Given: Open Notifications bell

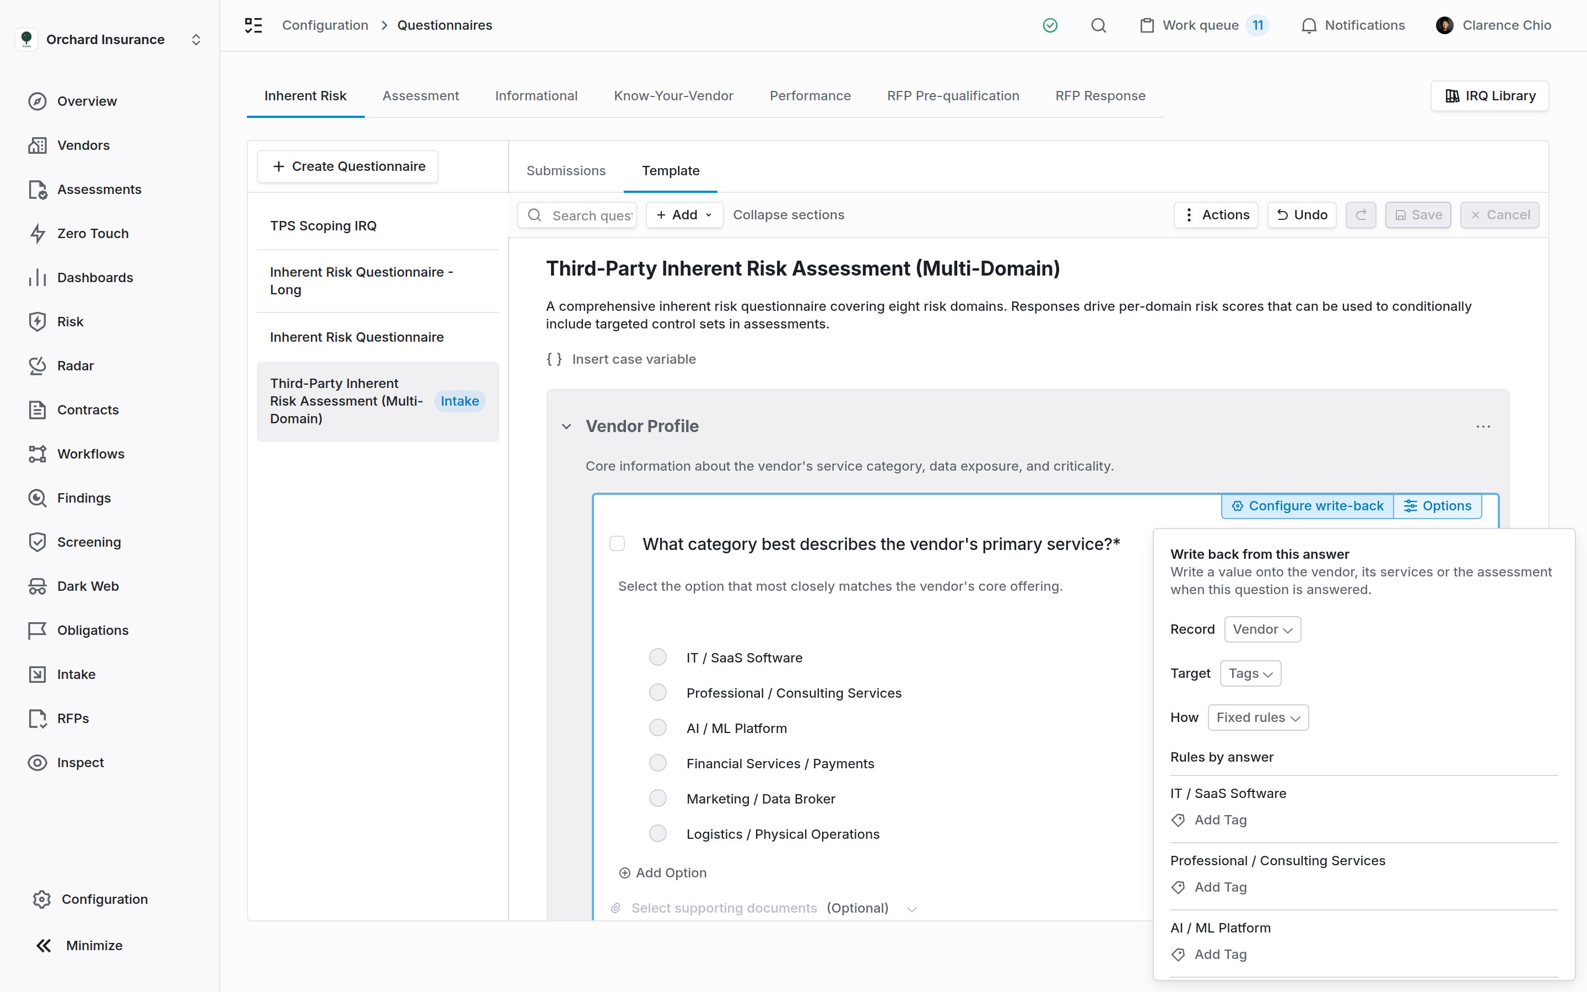Looking at the screenshot, I should pos(1352,25).
